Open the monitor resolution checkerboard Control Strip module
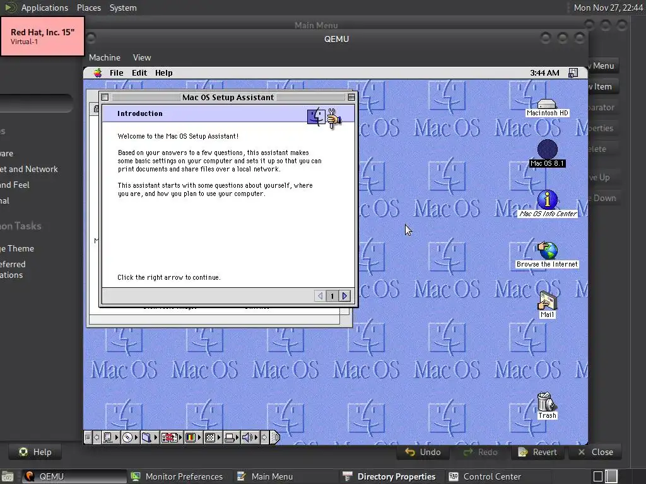646x484 pixels. tap(213, 437)
